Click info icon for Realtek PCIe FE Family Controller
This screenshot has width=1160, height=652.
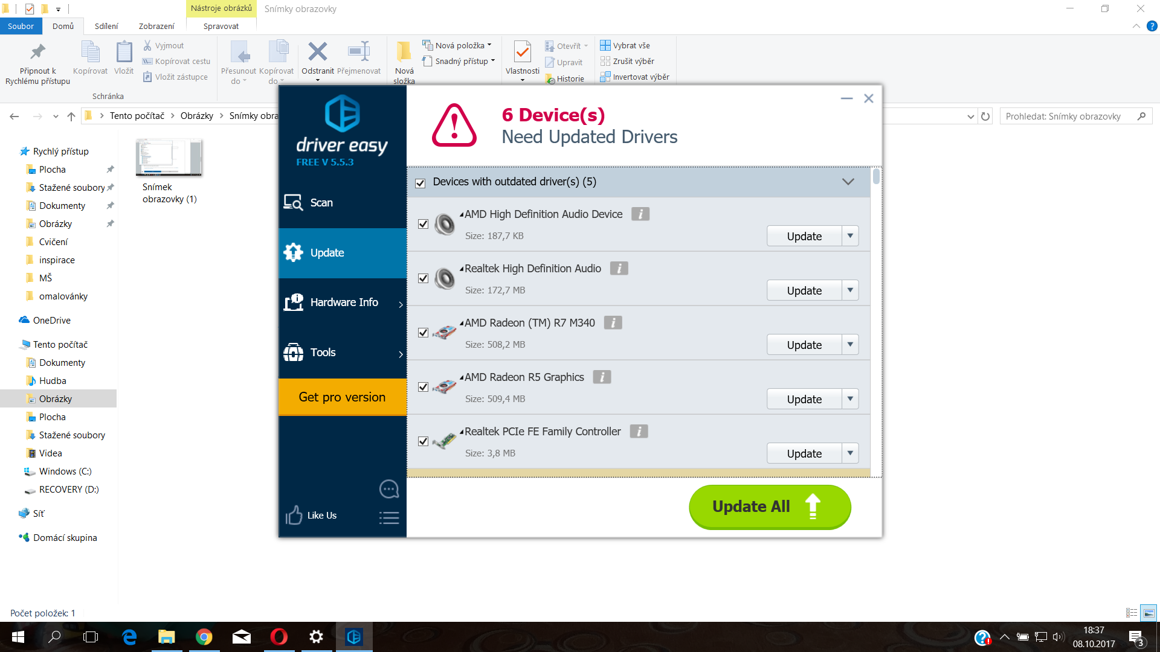(x=639, y=431)
